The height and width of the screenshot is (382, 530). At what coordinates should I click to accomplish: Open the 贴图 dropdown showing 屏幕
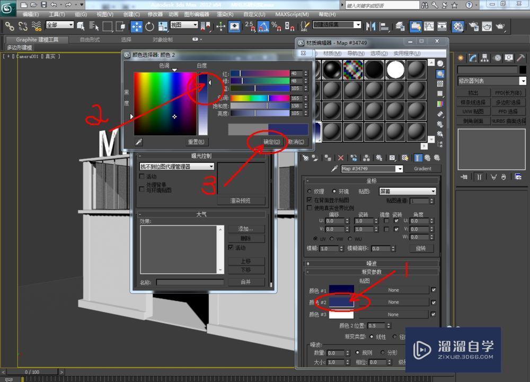[x=407, y=191]
